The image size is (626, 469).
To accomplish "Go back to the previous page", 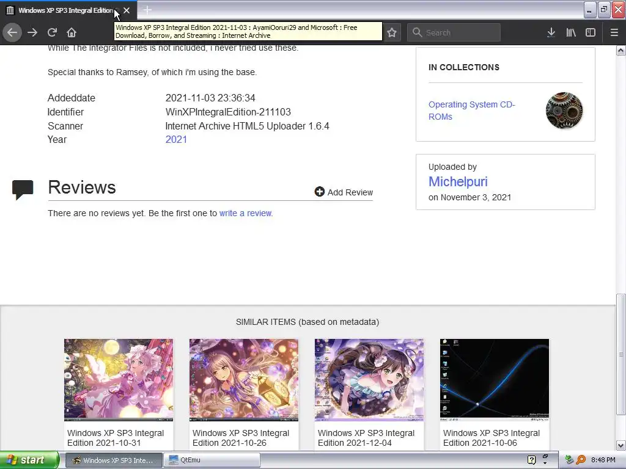I will click(12, 32).
